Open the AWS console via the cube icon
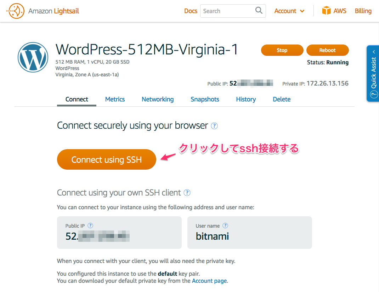Viewport: 379px width, 292px height. (326, 11)
